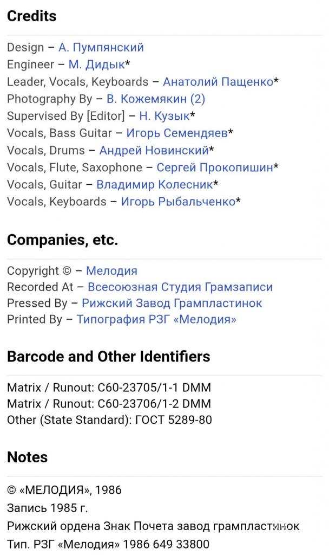This screenshot has width=329, height=555.
Task: Open Рижский Завод Грампластинок pressing link
Action: pyautogui.click(x=172, y=303)
